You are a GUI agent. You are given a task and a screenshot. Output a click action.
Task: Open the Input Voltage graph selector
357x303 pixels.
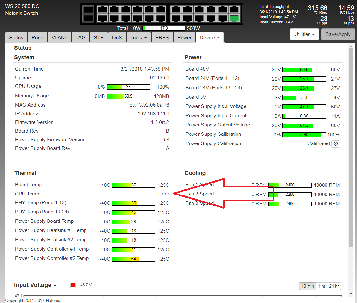35,285
